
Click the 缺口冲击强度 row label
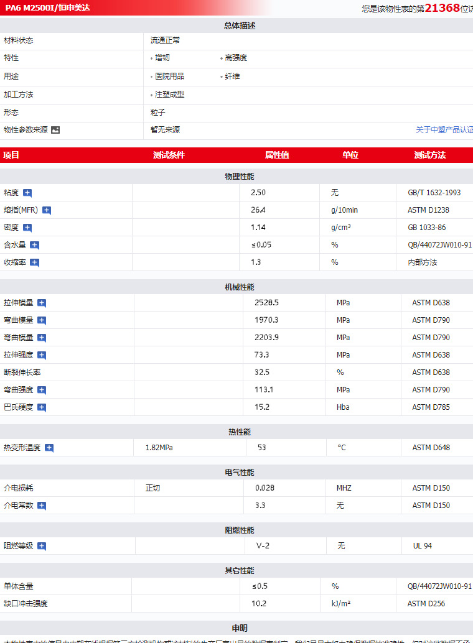click(x=26, y=604)
